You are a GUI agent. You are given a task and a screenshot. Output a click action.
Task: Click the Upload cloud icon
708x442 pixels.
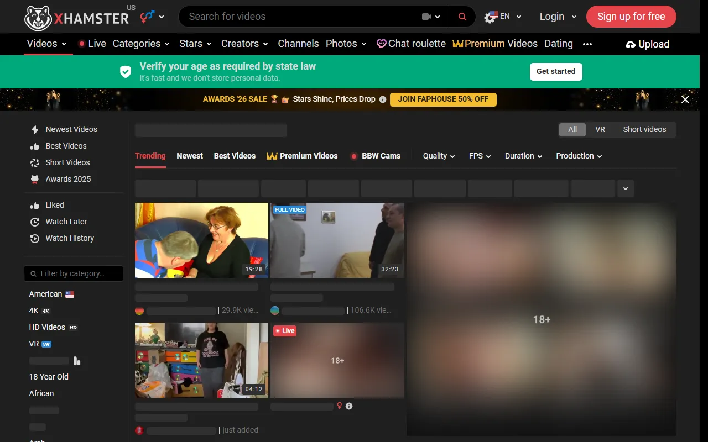631,44
